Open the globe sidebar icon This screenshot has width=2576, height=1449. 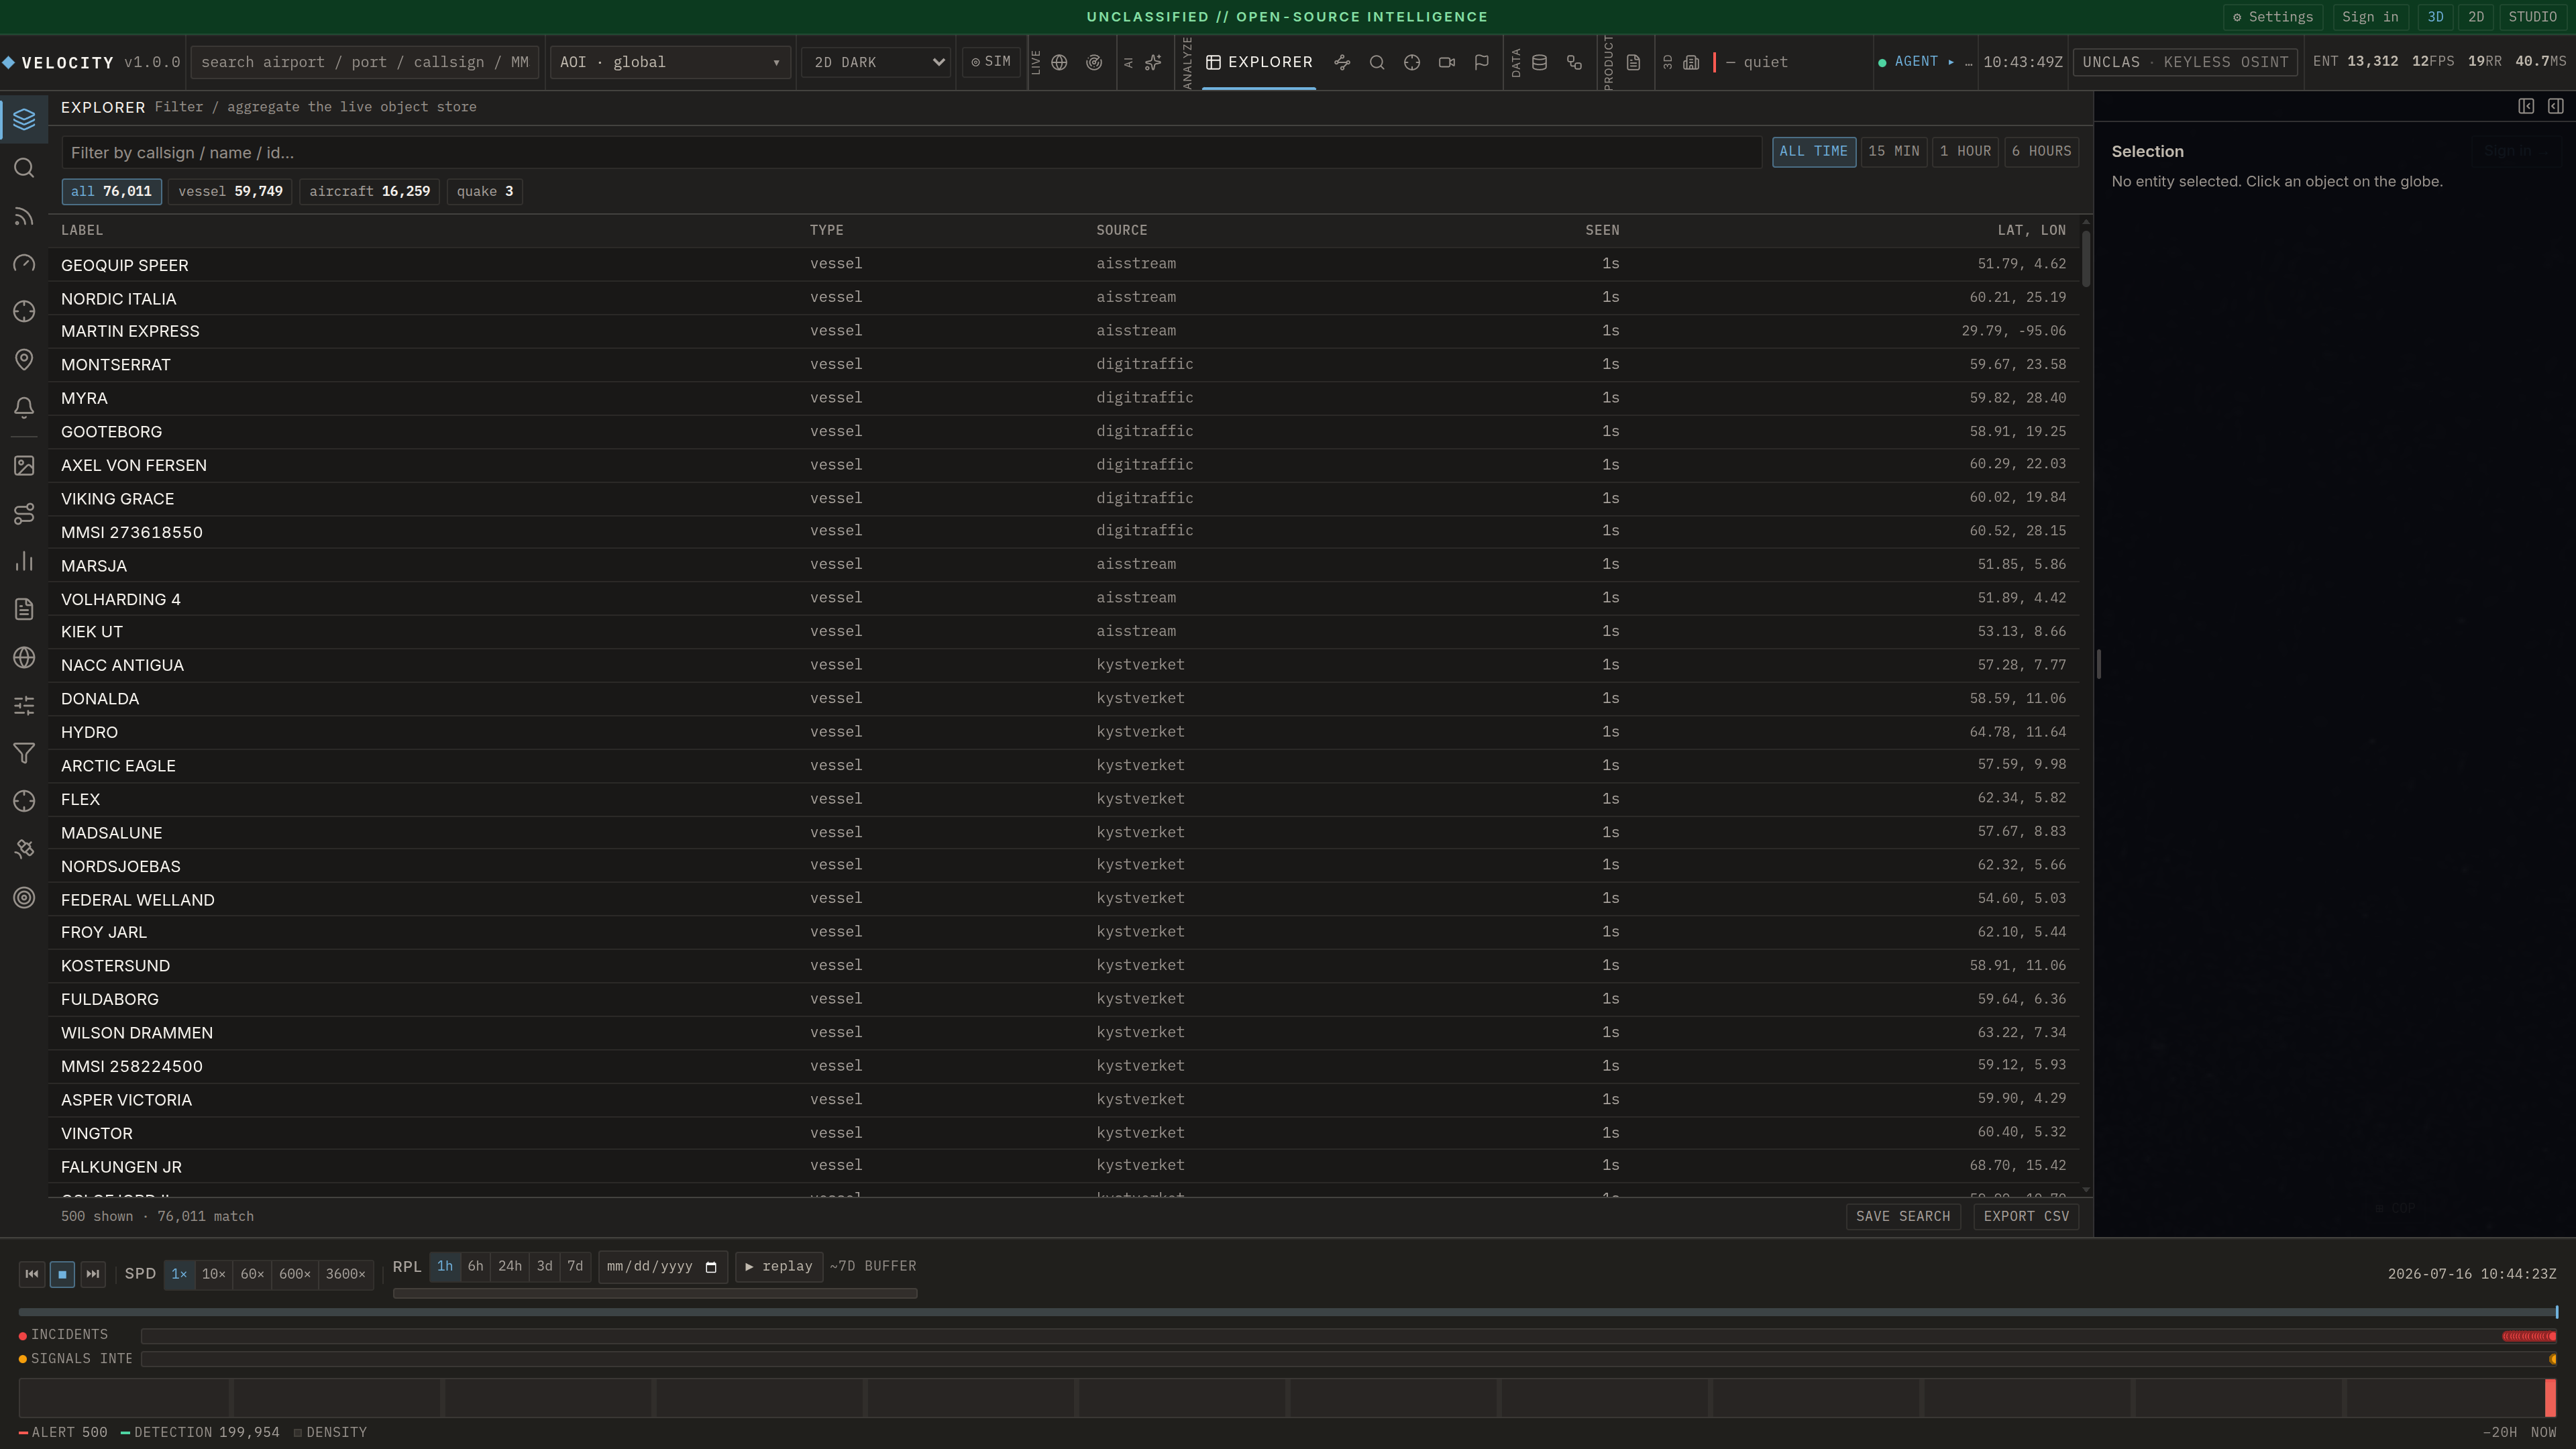tap(24, 658)
